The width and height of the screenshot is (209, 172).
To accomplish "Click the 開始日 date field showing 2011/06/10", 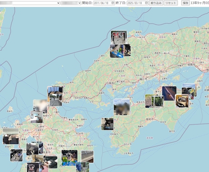I will [104, 3].
